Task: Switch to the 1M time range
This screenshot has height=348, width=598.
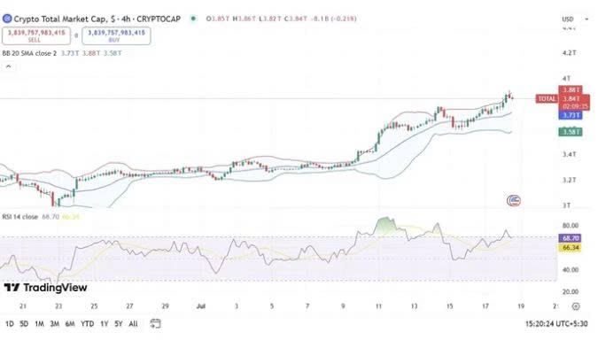Action: 39,324
